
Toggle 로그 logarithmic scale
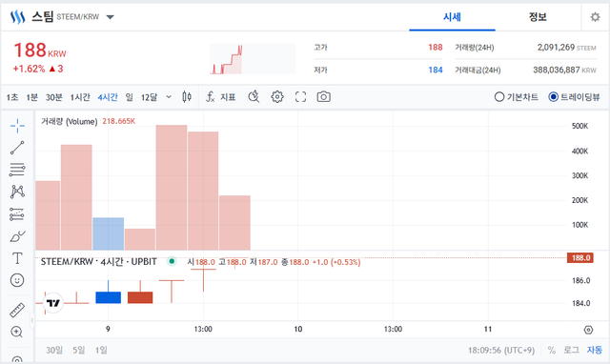coord(572,350)
